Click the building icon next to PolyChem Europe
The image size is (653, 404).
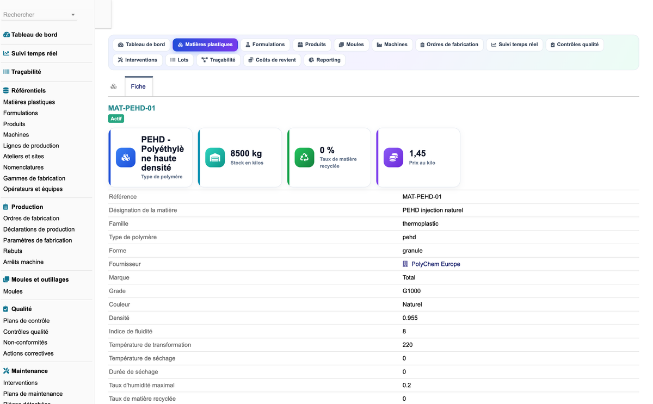coord(405,264)
